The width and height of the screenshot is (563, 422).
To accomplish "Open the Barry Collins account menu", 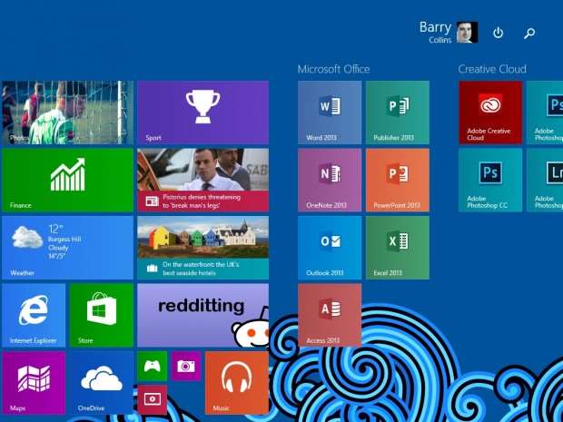I will tap(449, 33).
